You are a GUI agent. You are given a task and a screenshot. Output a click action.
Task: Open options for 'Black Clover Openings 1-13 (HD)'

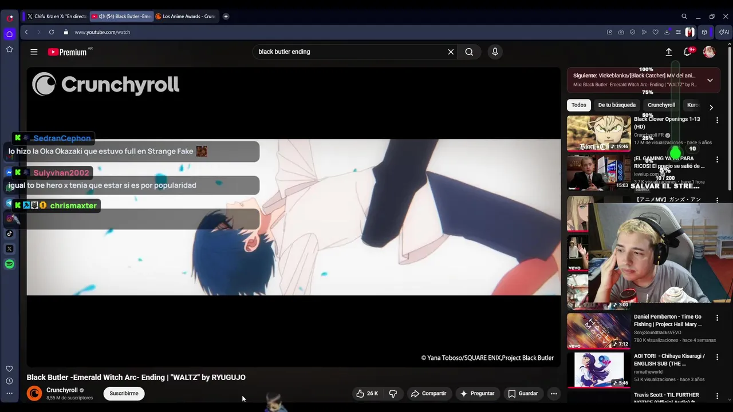pos(717,120)
